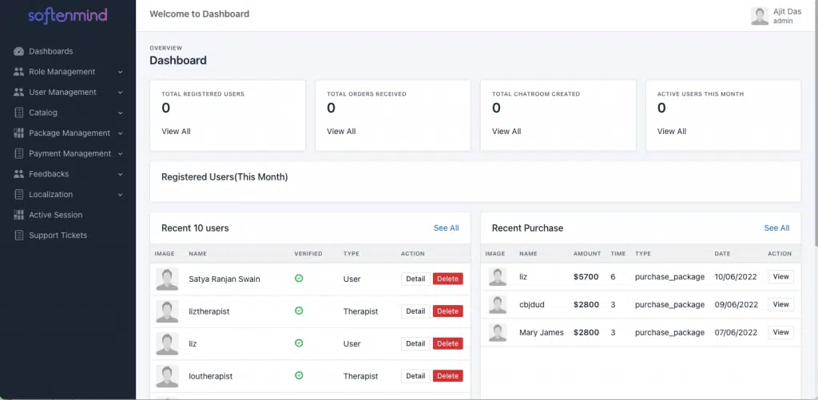
Task: See all recent purchases
Action: click(x=776, y=228)
